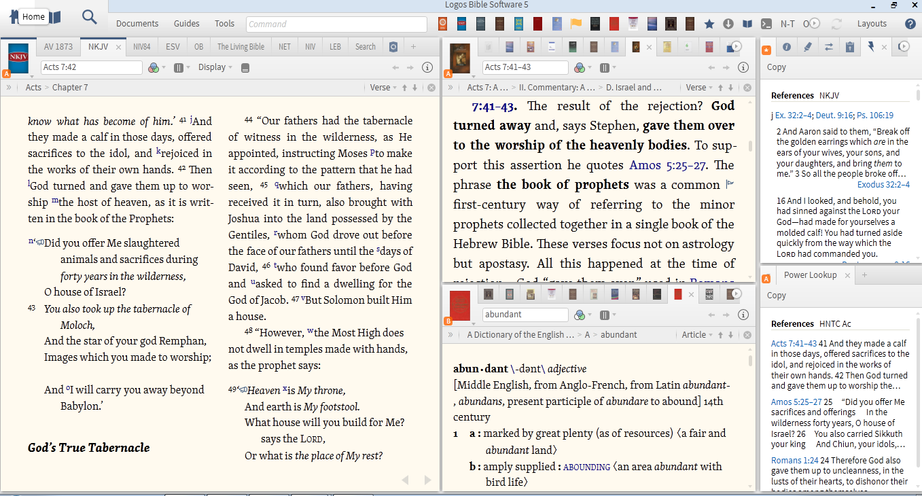Click the sync refresh icon near Layouts
The height and width of the screenshot is (496, 922).
pyautogui.click(x=836, y=24)
